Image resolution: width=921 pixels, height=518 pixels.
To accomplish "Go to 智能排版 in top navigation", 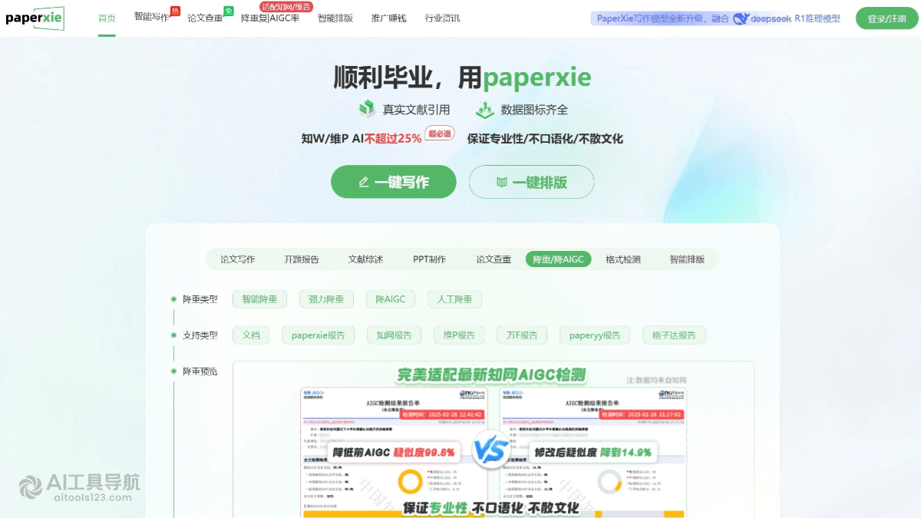I will pos(335,18).
